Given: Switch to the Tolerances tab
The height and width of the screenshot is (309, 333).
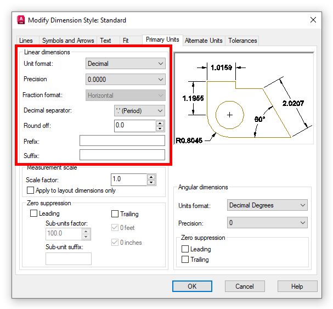Looking at the screenshot, I should [242, 41].
